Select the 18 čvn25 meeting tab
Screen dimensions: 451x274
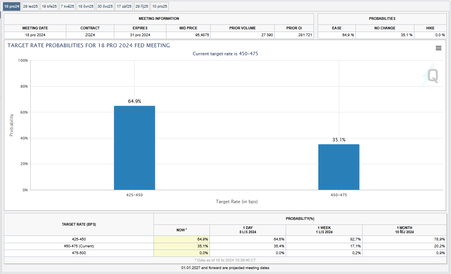click(86, 6)
